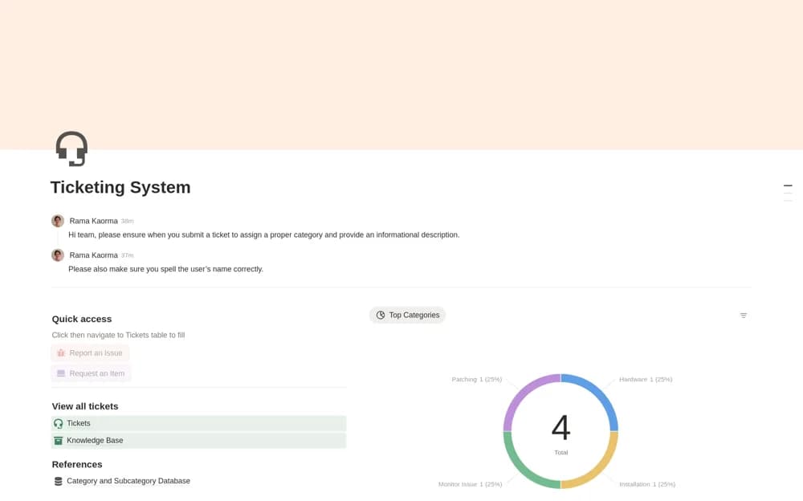
Task: Open the Knowledge Base page link
Action: coord(198,441)
